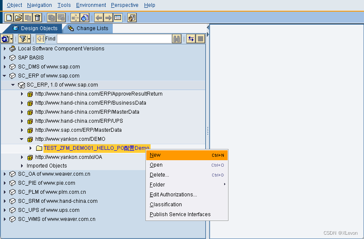
Task: Choose Delete... from the context menu
Action: point(187,175)
